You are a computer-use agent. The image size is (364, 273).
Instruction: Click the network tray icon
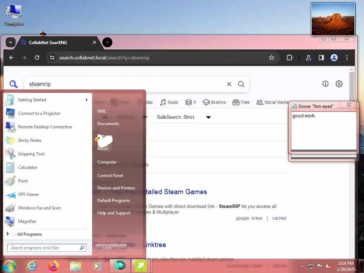pos(311,266)
